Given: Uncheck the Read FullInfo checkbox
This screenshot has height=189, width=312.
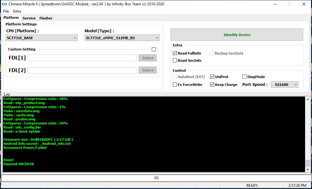Looking at the screenshot, I should pos(175,53).
